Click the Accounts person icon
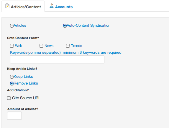Viewport: 169px width, 128px height. point(52,6)
